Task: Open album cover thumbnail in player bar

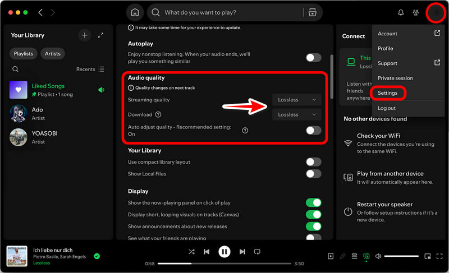Action: click(17, 256)
